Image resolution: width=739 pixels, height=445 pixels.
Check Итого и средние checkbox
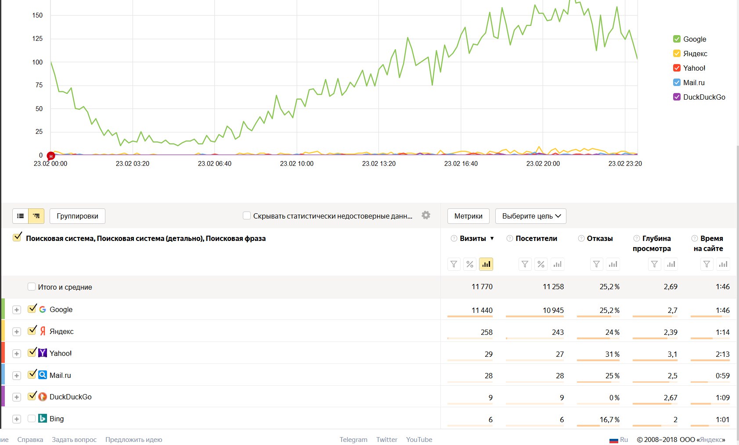click(32, 287)
